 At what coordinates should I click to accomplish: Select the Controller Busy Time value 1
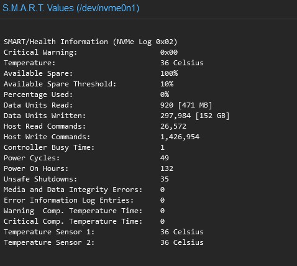[x=162, y=147]
